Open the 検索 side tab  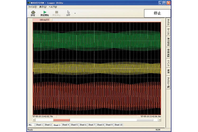[x=168, y=72]
